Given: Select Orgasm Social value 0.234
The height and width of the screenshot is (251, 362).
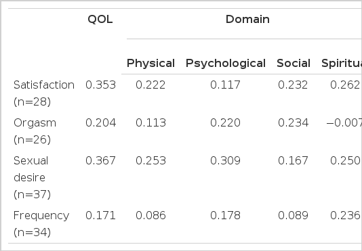Looking at the screenshot, I should 294,122.
